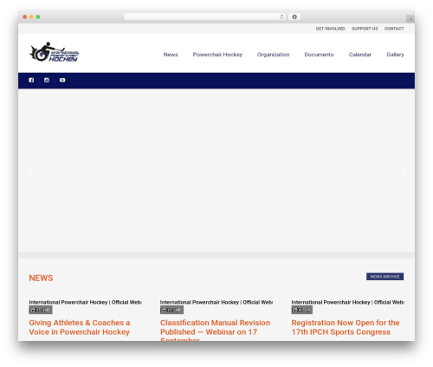The height and width of the screenshot is (367, 433).
Task: Open a new browser tab with plus button
Action: (410, 19)
